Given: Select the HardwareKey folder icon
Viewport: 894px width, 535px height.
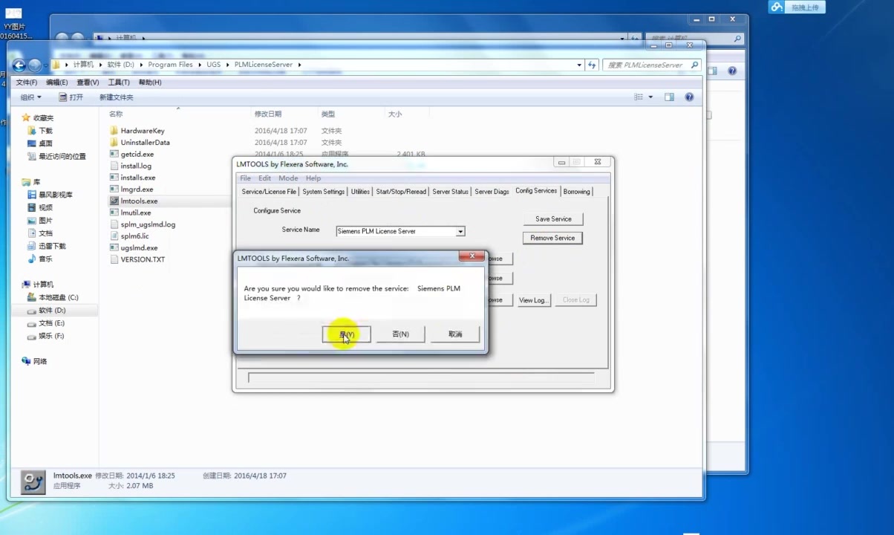Looking at the screenshot, I should click(x=114, y=131).
